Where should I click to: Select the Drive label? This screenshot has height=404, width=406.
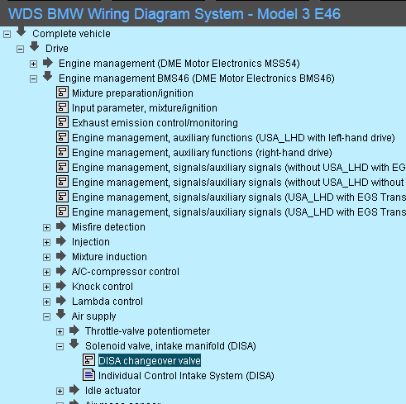57,49
